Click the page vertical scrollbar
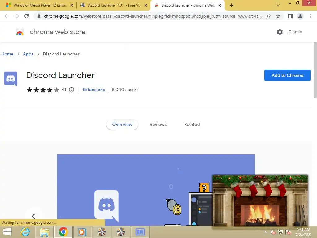The height and width of the screenshot is (238, 317). point(315,70)
